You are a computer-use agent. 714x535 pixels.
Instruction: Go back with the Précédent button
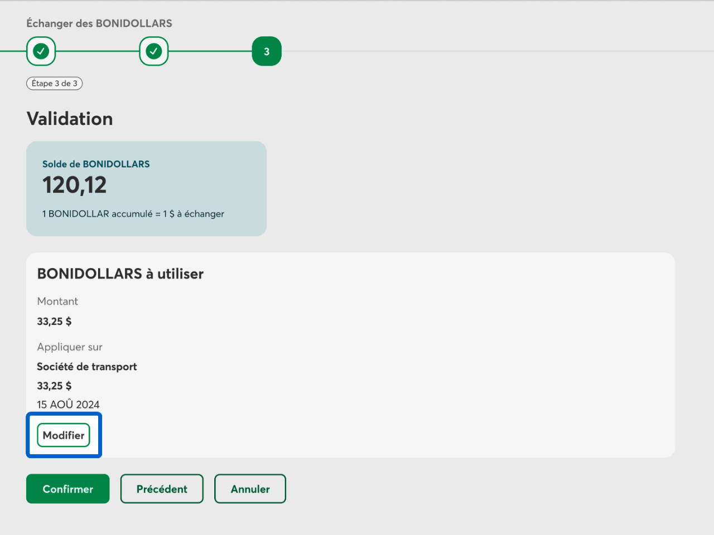[162, 489]
